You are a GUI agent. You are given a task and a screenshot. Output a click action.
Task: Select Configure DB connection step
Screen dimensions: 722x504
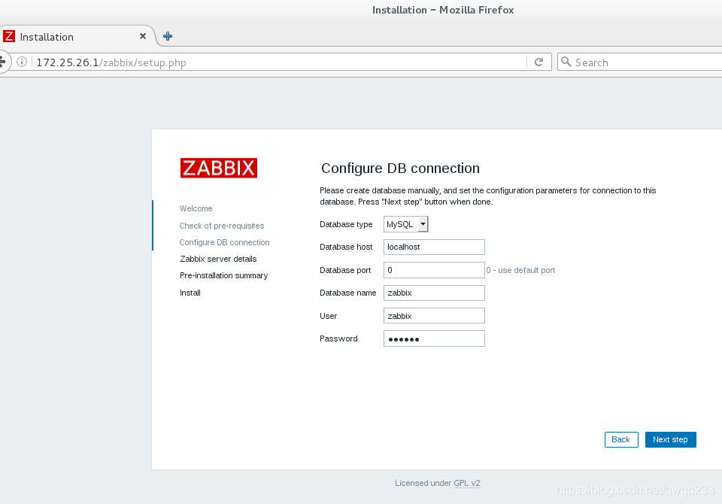tap(224, 242)
